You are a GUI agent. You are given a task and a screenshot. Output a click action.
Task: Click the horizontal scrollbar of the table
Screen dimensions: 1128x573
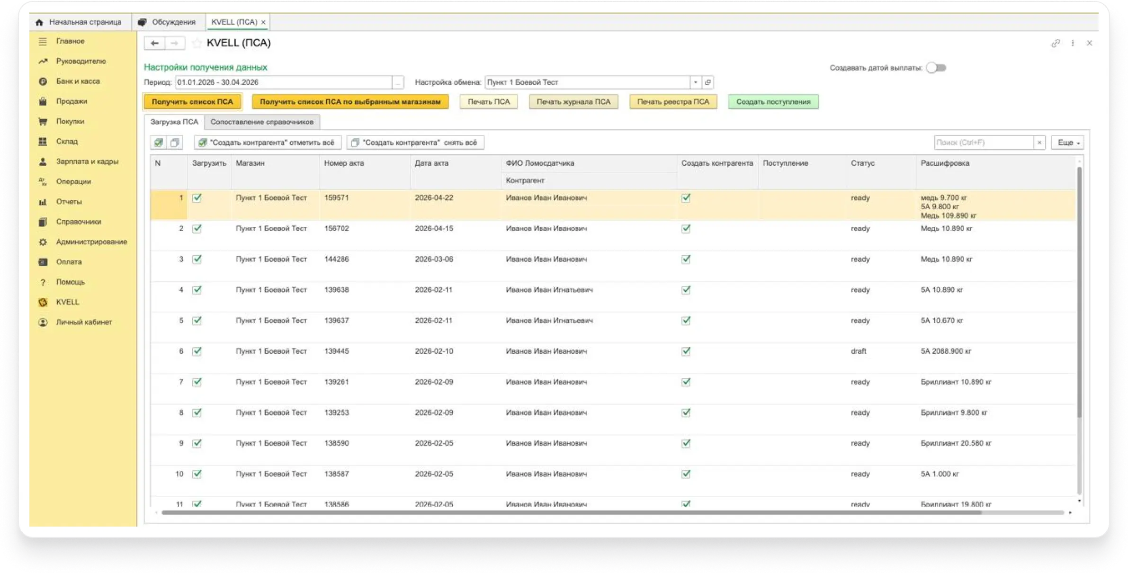coord(571,513)
